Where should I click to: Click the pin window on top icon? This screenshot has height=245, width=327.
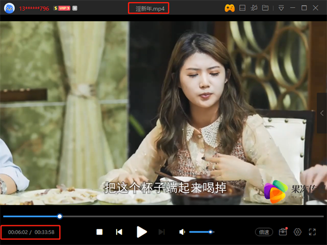tap(253, 8)
